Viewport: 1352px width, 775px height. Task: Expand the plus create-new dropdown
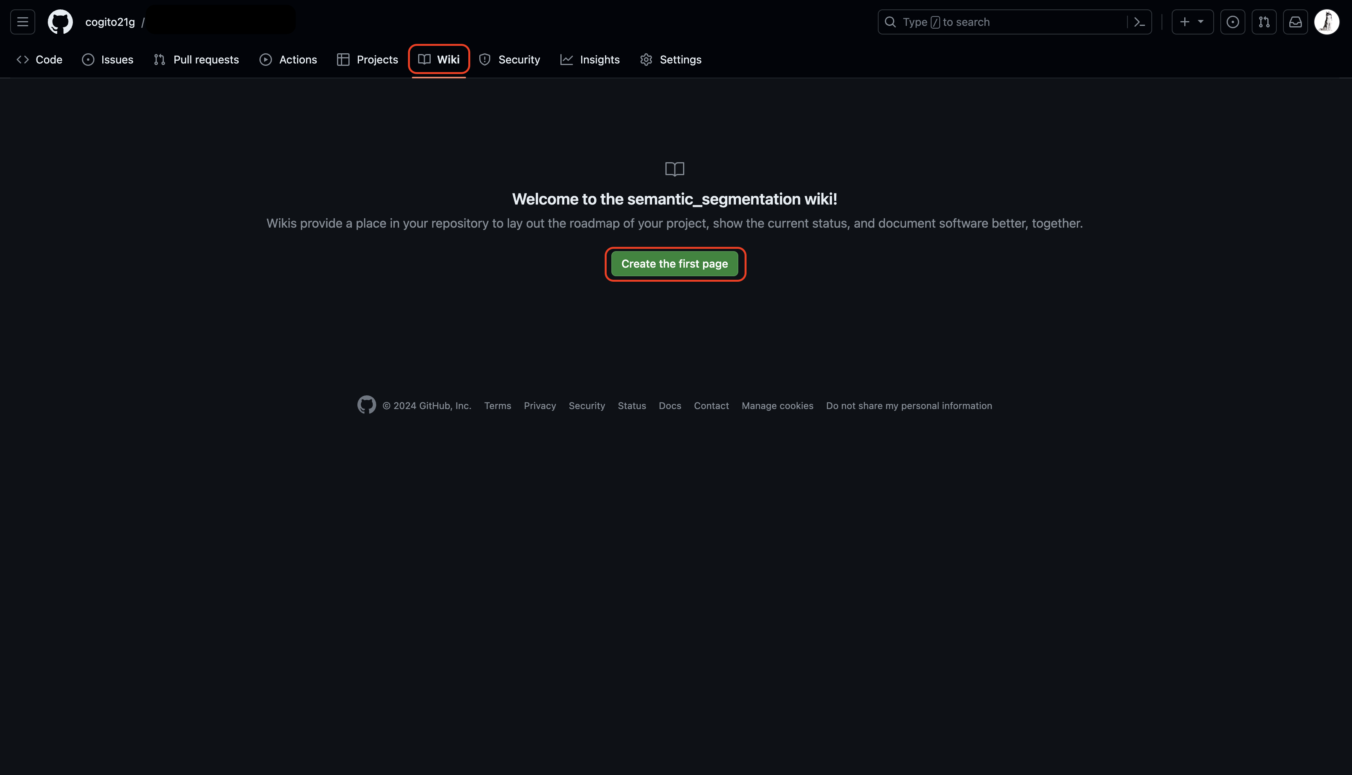click(x=1192, y=22)
